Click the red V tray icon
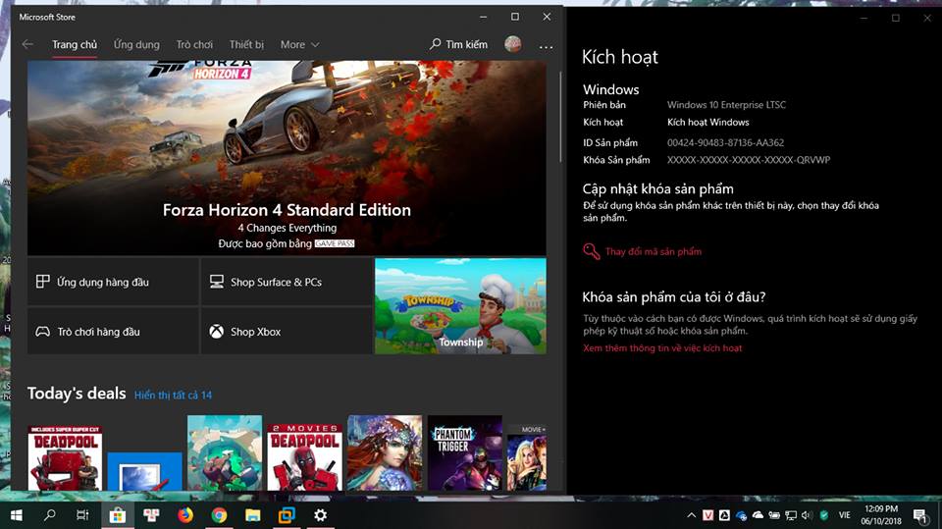 click(708, 515)
